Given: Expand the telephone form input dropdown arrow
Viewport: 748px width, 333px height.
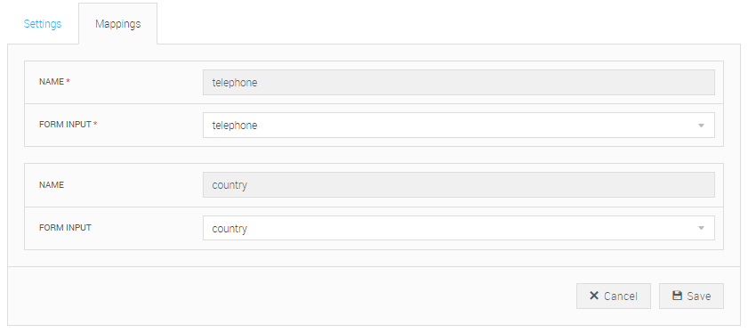Looking at the screenshot, I should pyautogui.click(x=701, y=126).
